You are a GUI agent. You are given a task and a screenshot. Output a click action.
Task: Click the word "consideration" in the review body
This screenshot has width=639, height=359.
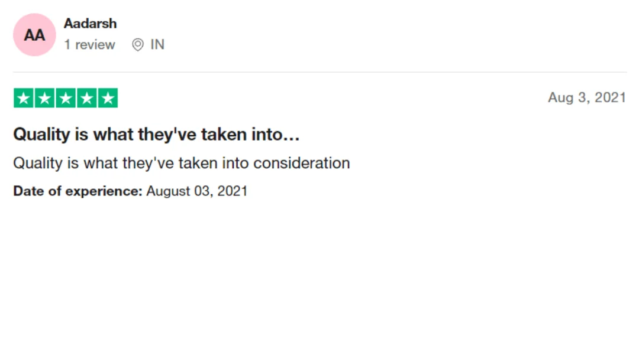tap(302, 163)
